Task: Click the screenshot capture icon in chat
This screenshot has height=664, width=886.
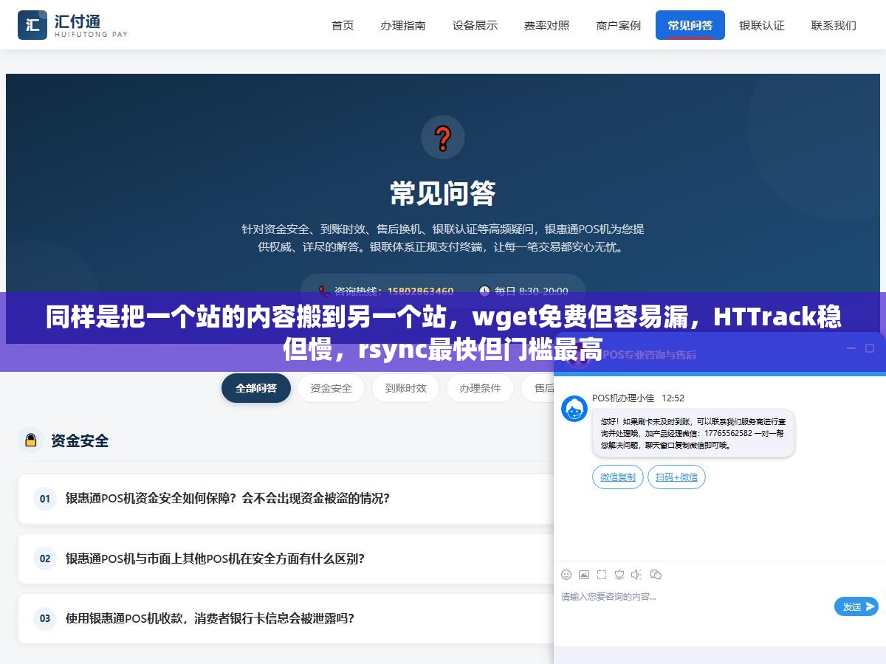Action: pyautogui.click(x=602, y=575)
